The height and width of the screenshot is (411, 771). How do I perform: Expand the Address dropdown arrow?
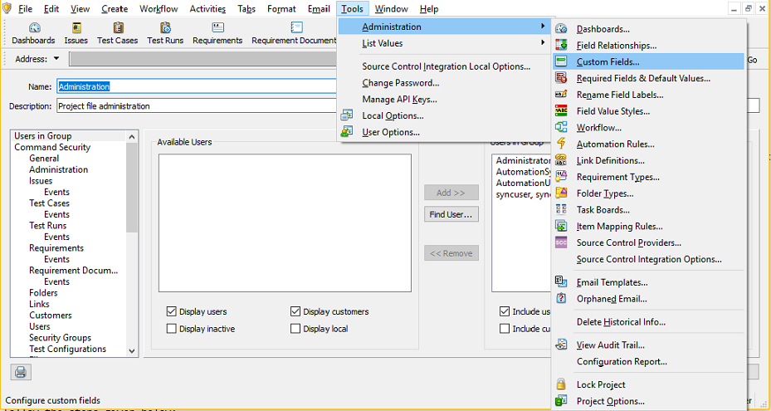coord(56,59)
